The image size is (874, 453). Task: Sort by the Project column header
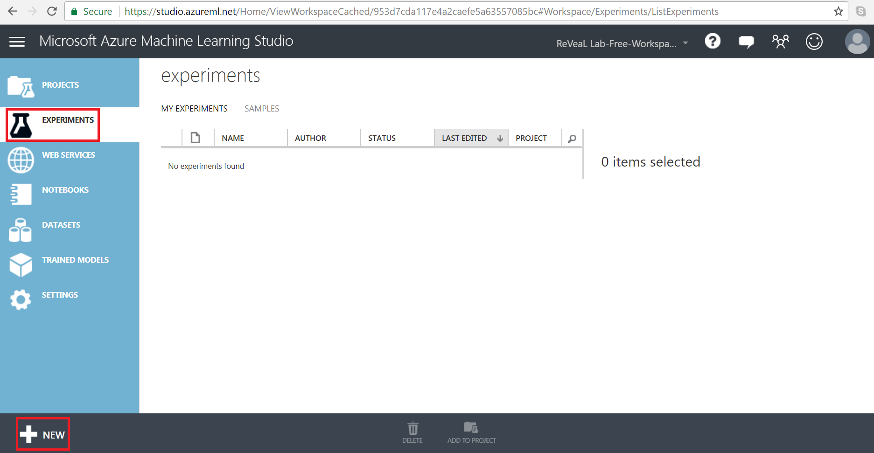click(x=531, y=138)
